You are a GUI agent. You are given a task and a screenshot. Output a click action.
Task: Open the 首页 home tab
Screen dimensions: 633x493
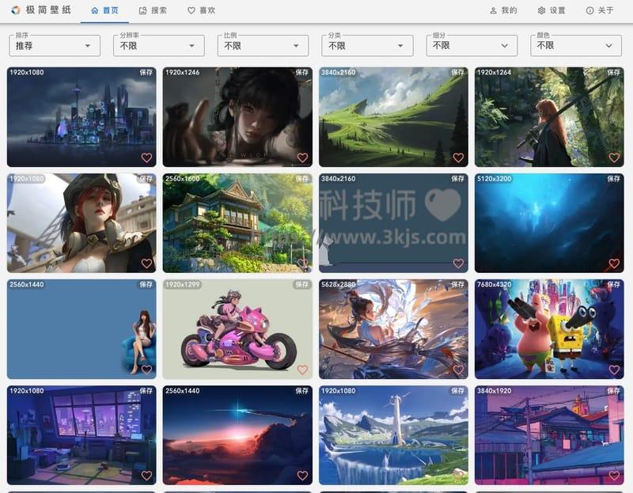click(104, 10)
